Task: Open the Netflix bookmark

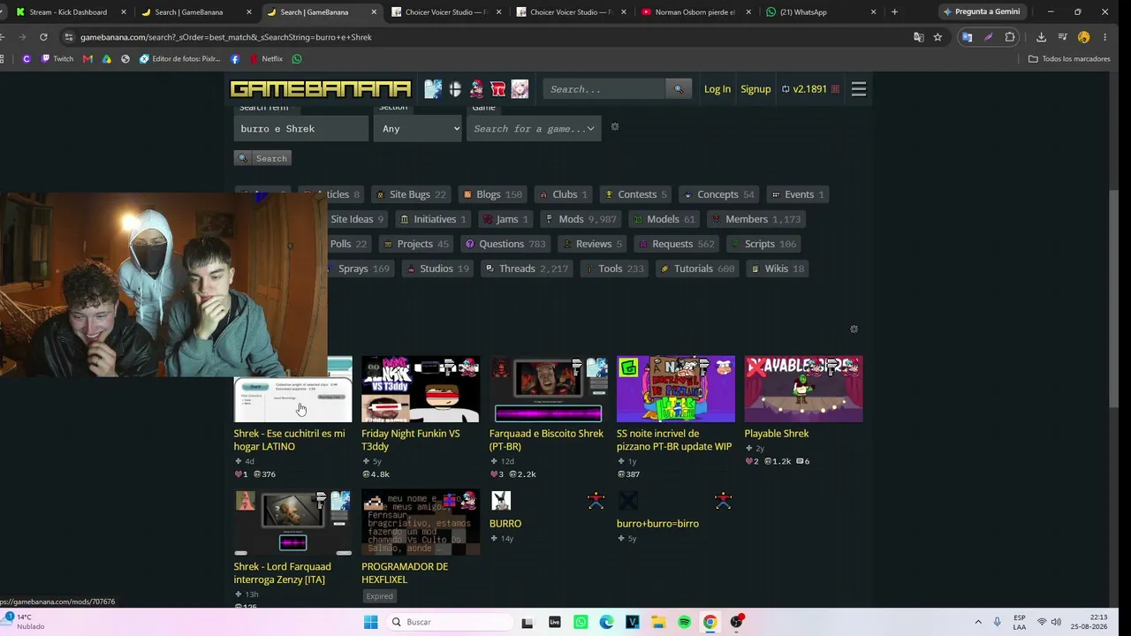Action: click(265, 59)
